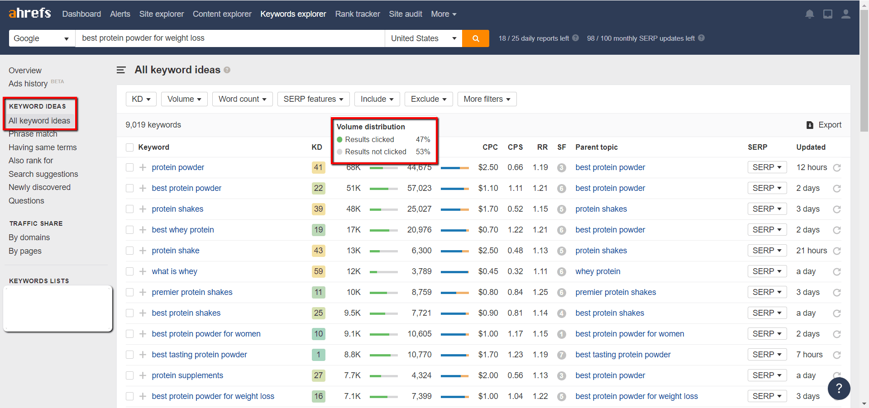Click the help icon next to All keyword ideas
869x408 pixels.
(227, 70)
